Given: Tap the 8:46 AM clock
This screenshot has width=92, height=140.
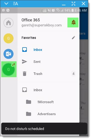Looking at the screenshot, I should point(81,11).
